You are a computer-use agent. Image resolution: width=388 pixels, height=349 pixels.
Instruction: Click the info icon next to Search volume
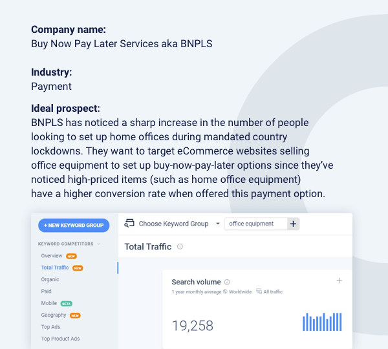point(227,282)
